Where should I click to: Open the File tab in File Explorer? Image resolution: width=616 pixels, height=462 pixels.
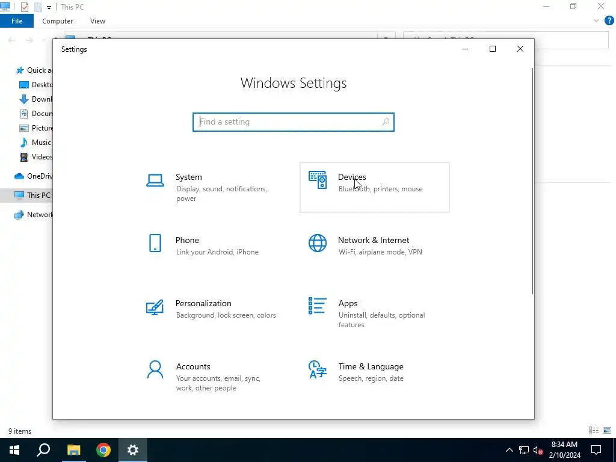[17, 21]
